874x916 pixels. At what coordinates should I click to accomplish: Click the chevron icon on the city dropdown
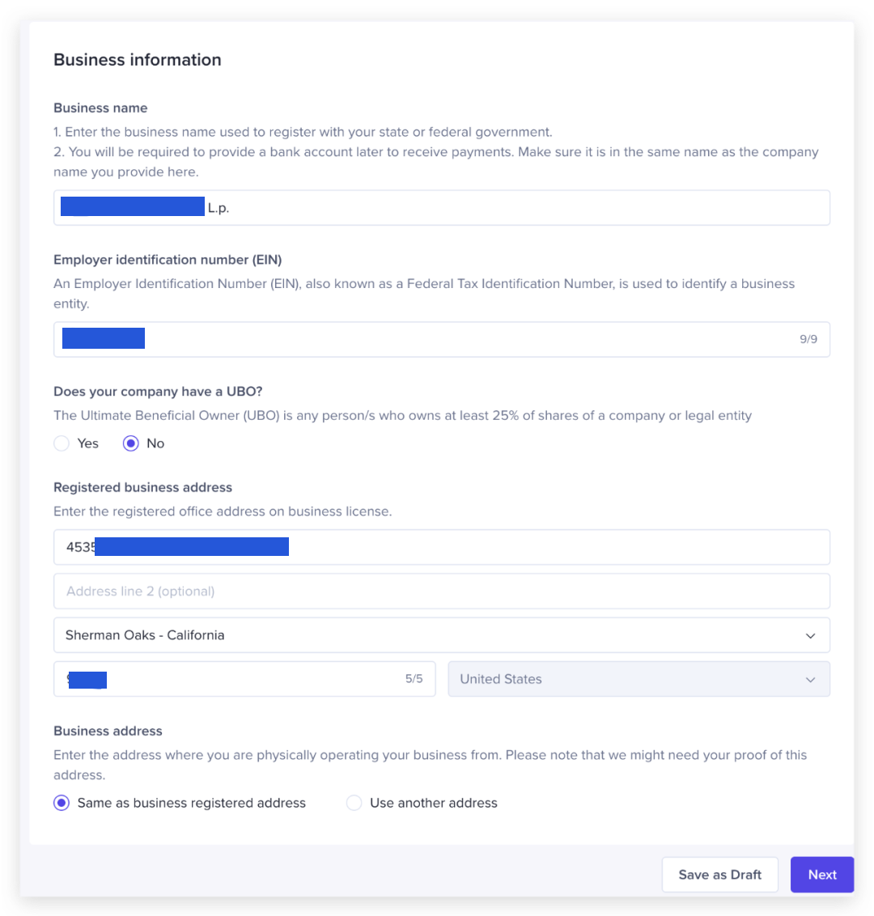(x=810, y=636)
